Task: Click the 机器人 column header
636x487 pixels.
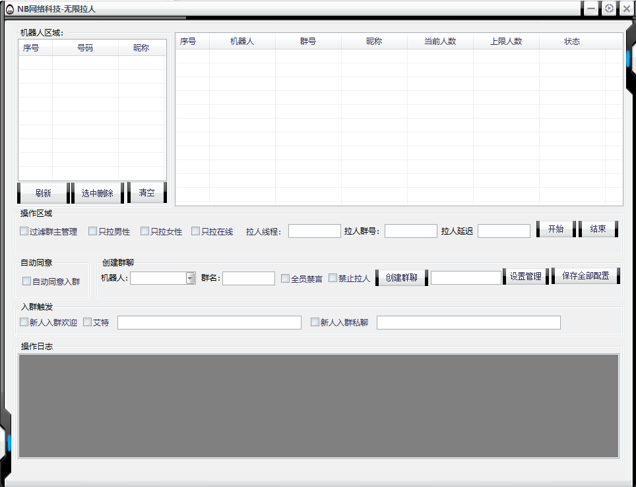Action: (242, 42)
